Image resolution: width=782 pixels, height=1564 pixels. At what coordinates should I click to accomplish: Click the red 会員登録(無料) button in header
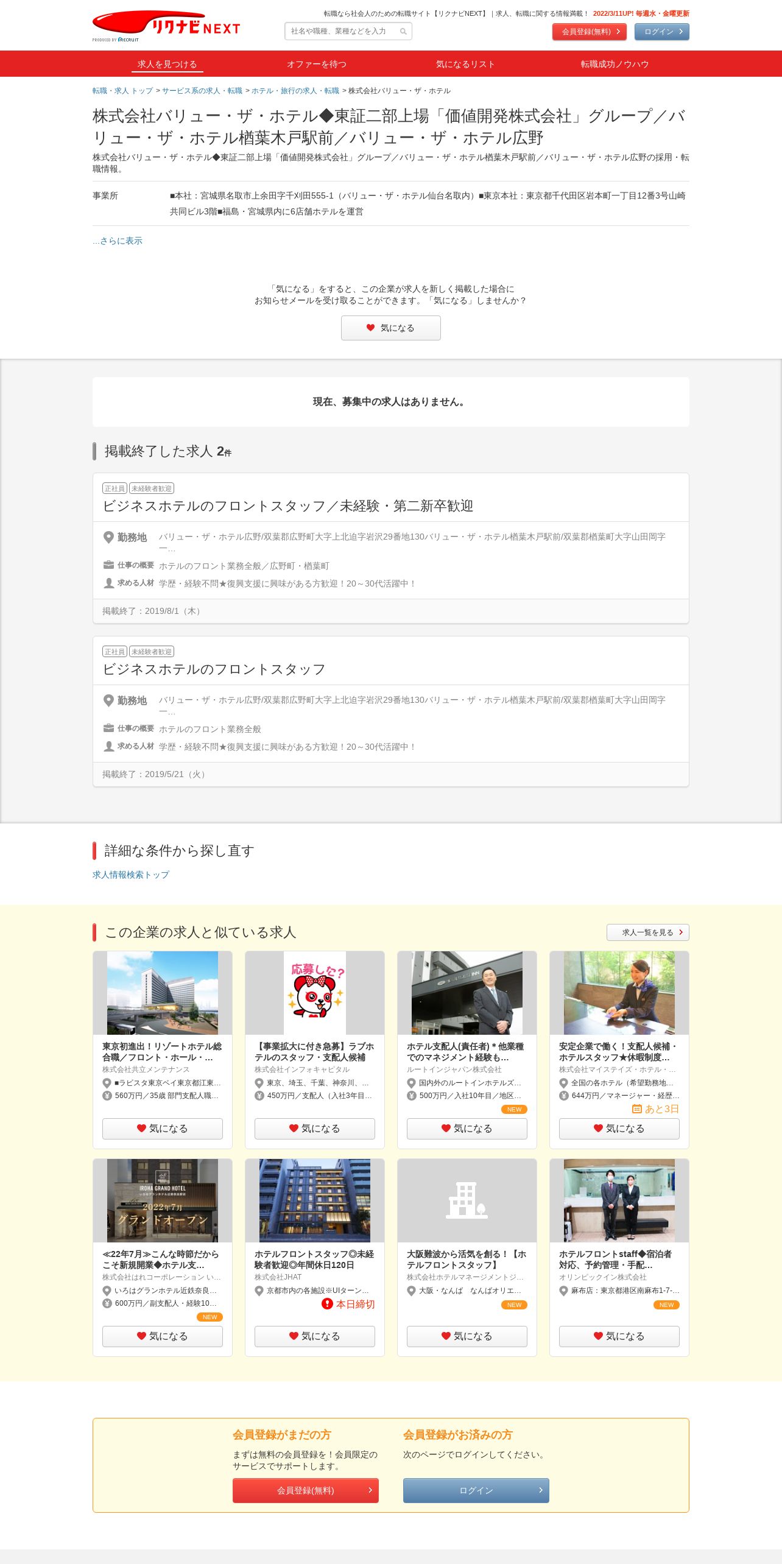point(590,32)
